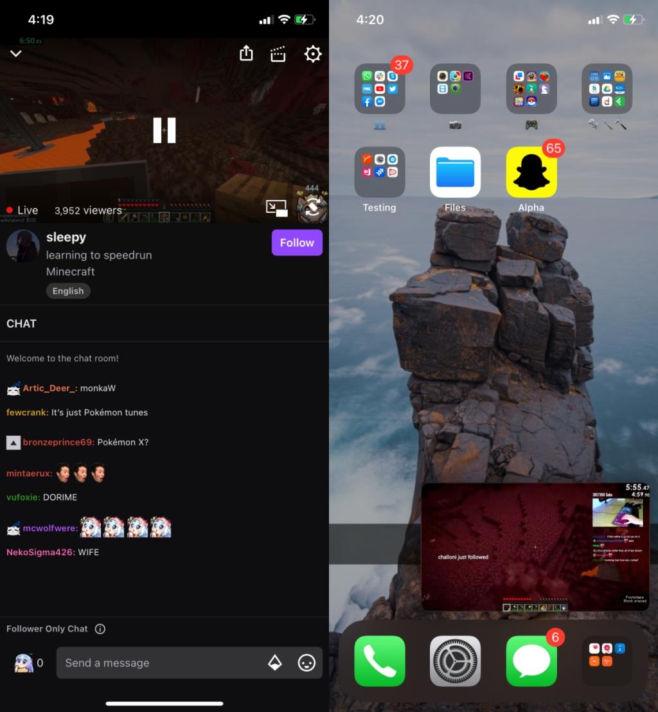Tap the Send a message field
658x712 pixels.
(161, 663)
